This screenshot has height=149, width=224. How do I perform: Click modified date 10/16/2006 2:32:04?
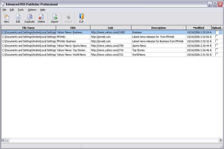[x=199, y=32]
